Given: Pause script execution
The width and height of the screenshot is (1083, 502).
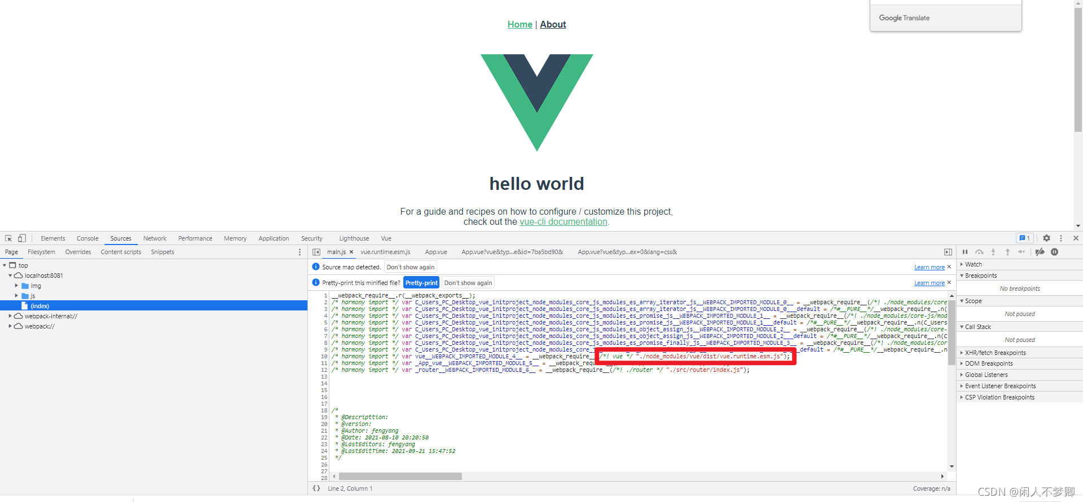Looking at the screenshot, I should coord(965,252).
